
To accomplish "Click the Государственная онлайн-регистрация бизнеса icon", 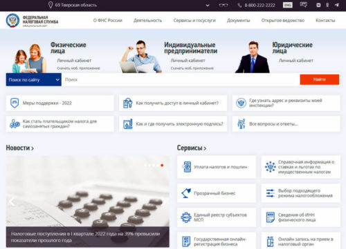I will pos(186,241).
